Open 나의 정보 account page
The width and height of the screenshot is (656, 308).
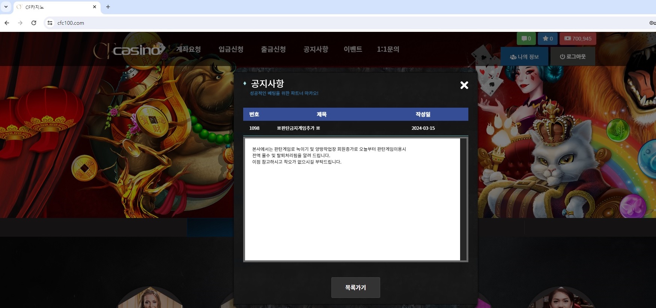click(x=524, y=57)
